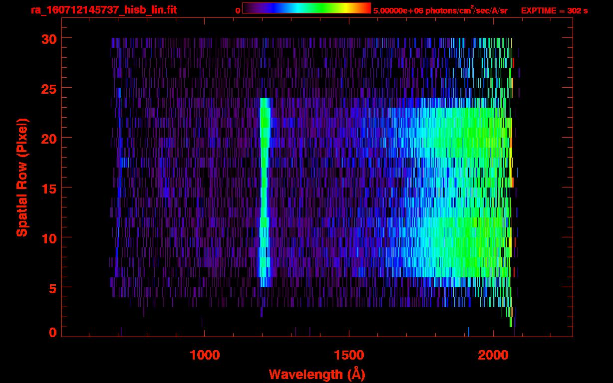Select the 1500 wavelength tick label
Viewport: 613px width, 383px height.
tap(349, 355)
